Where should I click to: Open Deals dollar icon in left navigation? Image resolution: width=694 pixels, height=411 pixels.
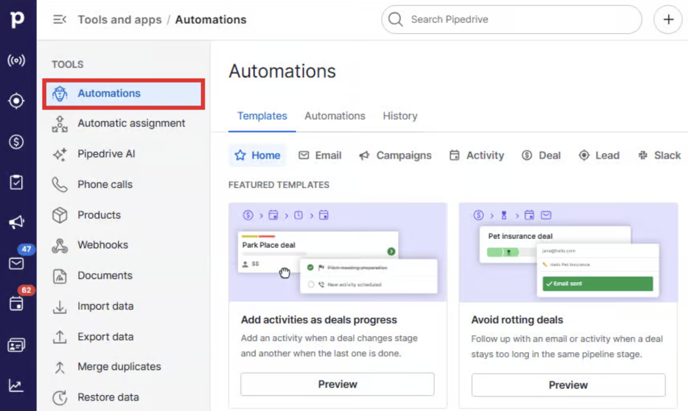pos(17,142)
